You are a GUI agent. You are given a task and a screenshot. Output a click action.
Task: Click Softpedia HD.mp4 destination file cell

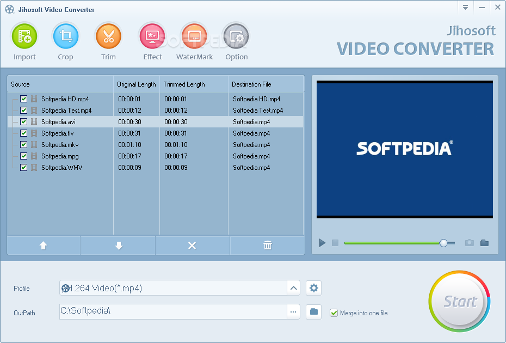[x=257, y=99]
